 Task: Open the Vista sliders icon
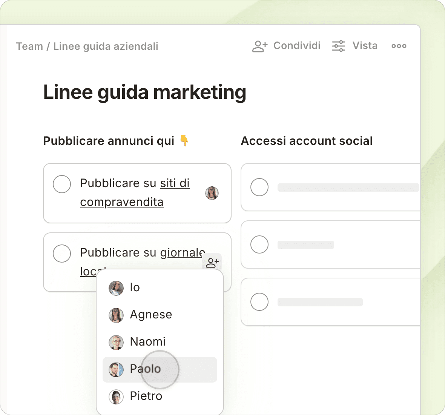pyautogui.click(x=338, y=46)
